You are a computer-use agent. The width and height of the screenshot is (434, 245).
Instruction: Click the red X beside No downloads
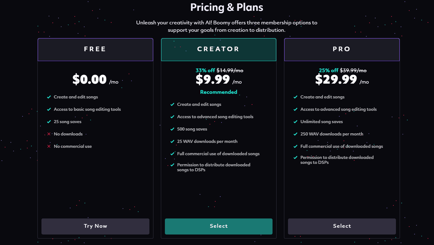[x=49, y=134]
